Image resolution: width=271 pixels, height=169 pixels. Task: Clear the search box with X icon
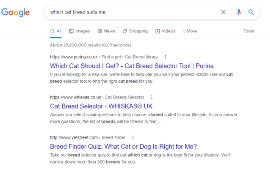(223, 12)
